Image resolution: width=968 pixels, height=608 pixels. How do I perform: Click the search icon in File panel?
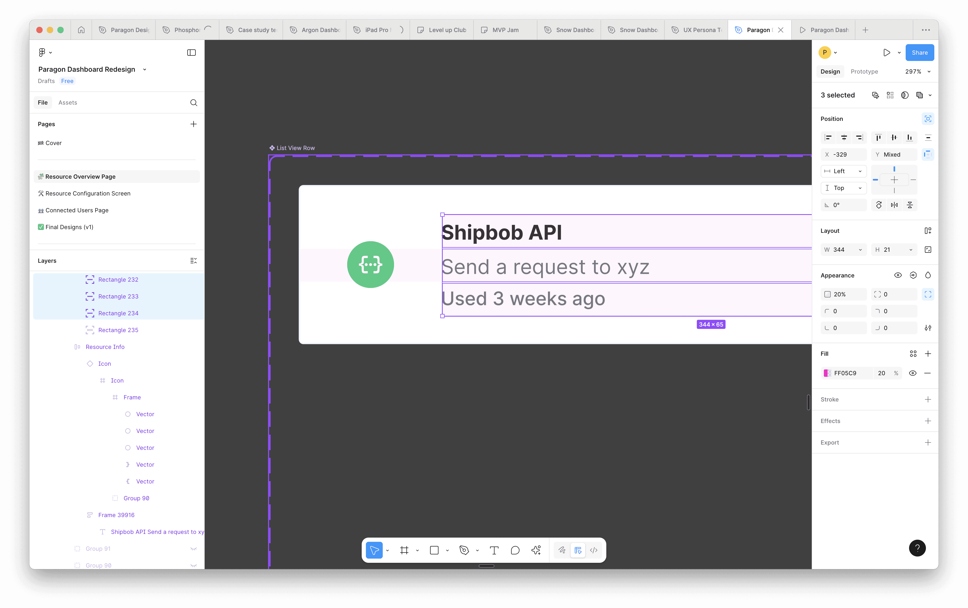click(194, 103)
